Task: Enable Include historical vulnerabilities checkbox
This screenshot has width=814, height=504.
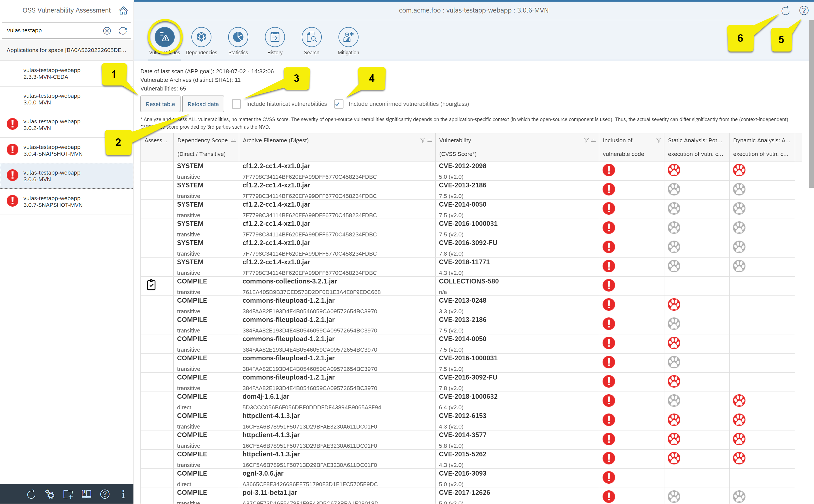Action: [x=236, y=104]
